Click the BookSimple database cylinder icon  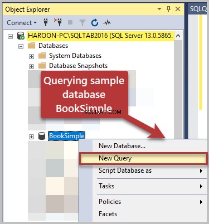pyautogui.click(x=42, y=136)
